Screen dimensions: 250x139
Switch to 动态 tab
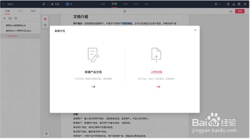coord(147,4)
